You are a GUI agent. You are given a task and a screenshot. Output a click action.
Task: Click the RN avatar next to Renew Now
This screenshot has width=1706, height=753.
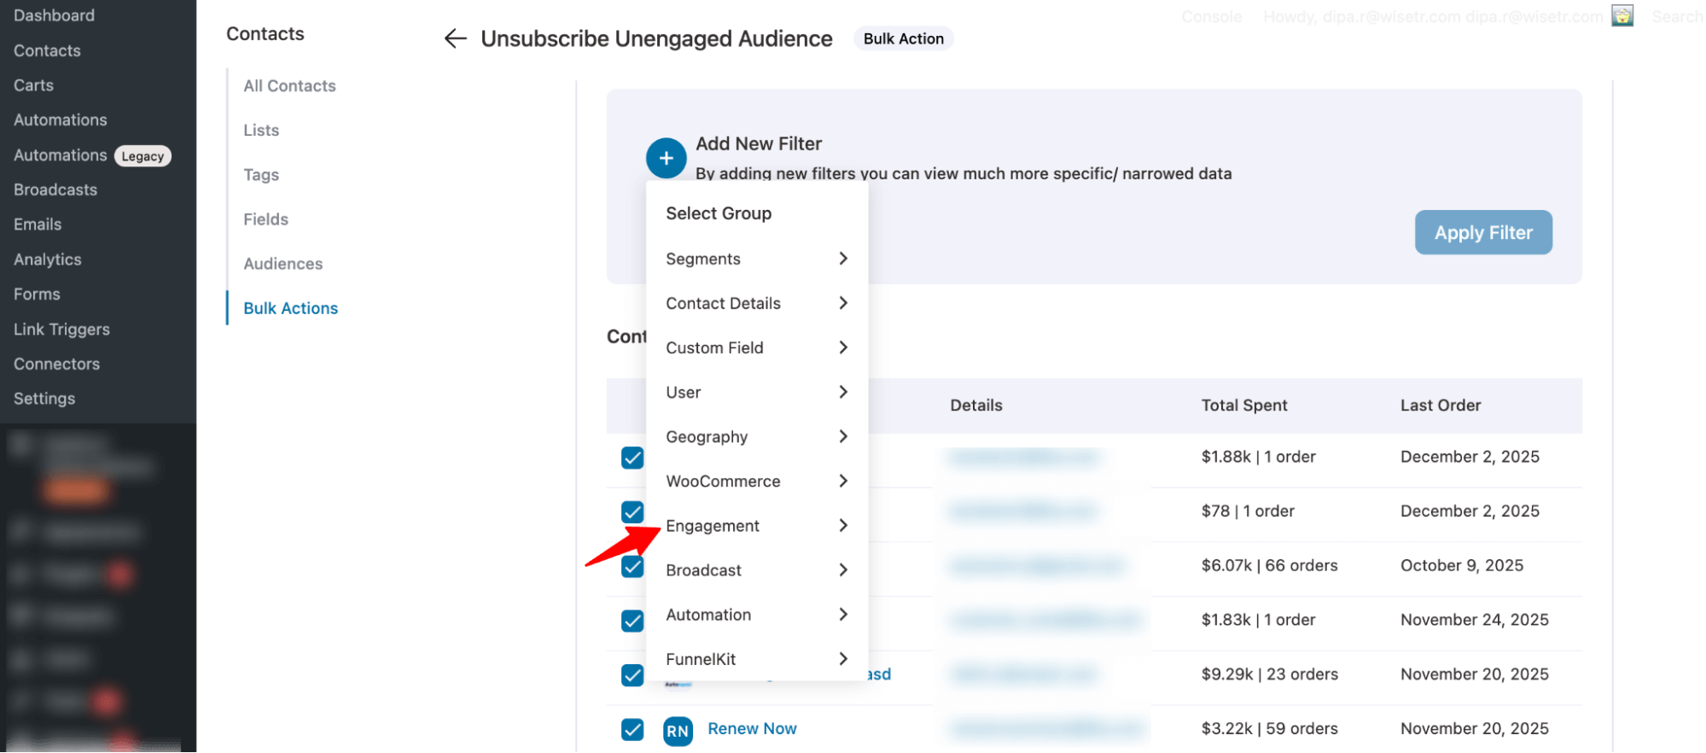(x=678, y=731)
